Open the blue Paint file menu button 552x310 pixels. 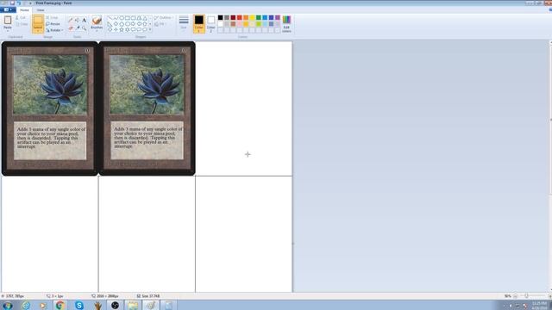(x=8, y=9)
